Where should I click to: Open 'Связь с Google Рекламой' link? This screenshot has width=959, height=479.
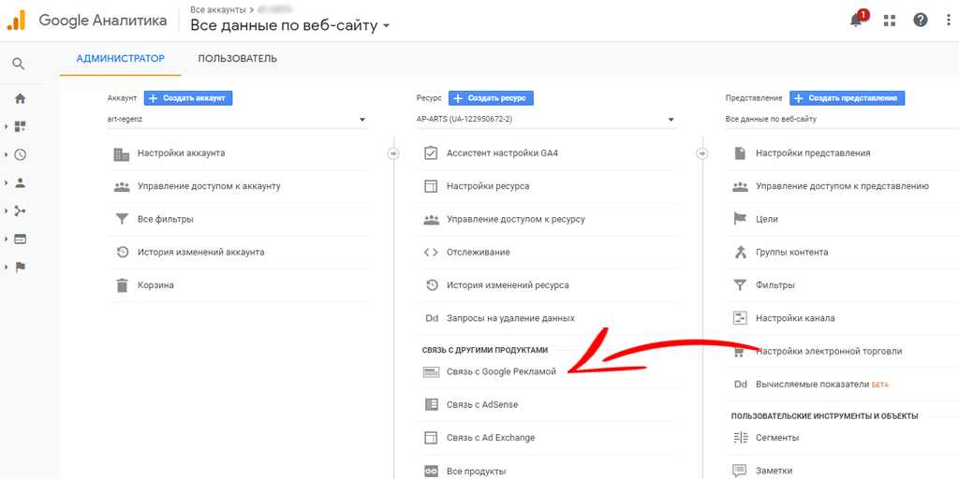tap(501, 371)
